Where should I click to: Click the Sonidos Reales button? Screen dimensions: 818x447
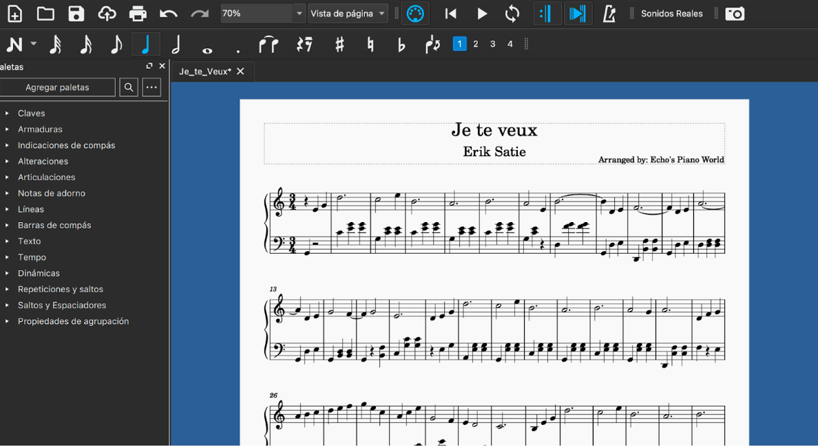tap(672, 14)
